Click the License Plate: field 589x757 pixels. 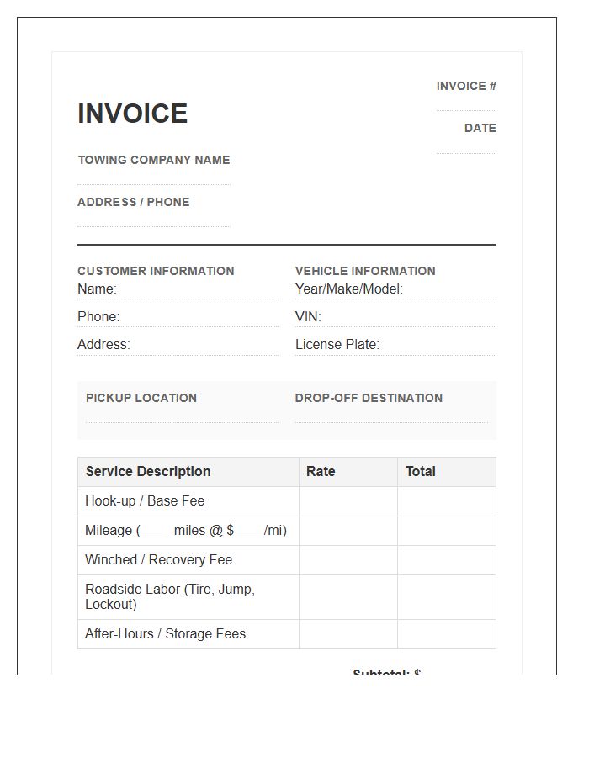pos(395,345)
